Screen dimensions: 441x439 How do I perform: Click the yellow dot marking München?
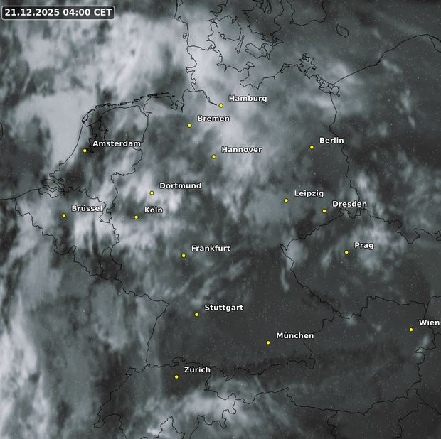coord(268,343)
